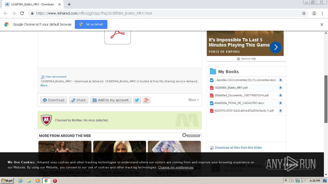The image size is (328, 184).
Task: Click the red stop-sign taskbar icon
Action: pos(55,181)
